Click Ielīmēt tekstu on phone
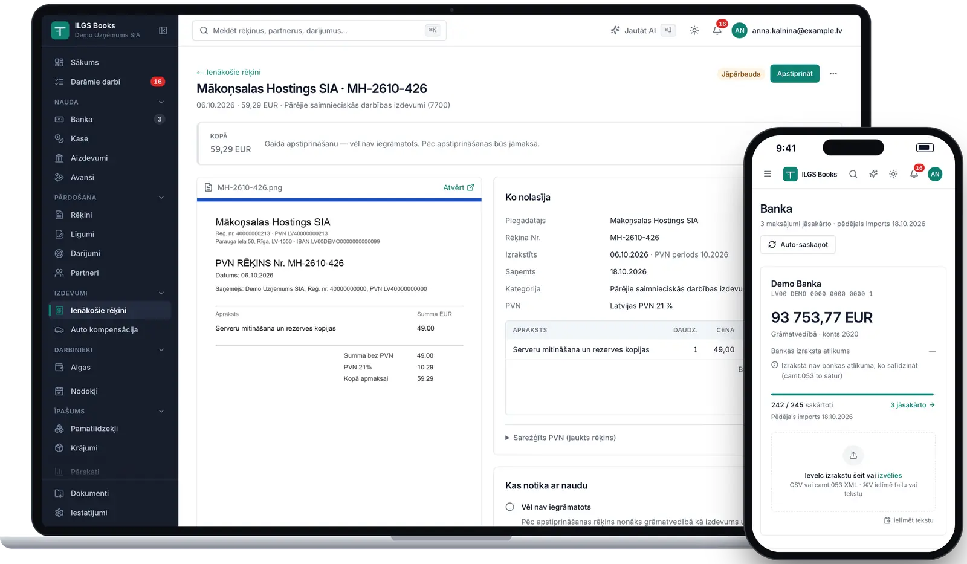 point(908,520)
